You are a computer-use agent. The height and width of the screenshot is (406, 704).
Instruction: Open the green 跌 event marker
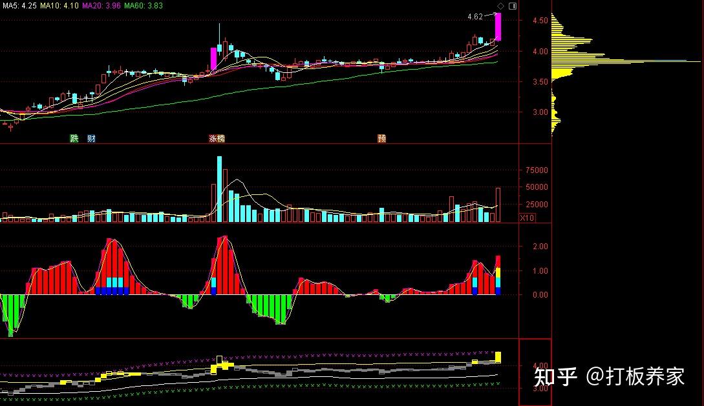74,139
